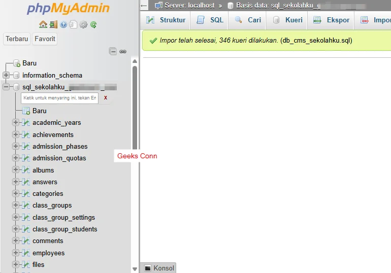Collapse the sql_sekolahku database node
This screenshot has width=391, height=273.
point(6,87)
